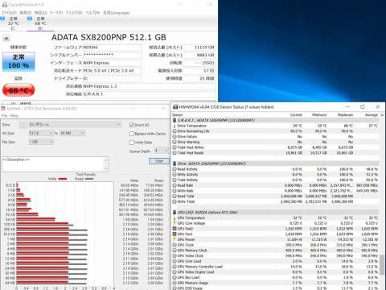
Task: Open the File menu in ATTO Disk Benchmark
Action: pyautogui.click(x=4, y=116)
